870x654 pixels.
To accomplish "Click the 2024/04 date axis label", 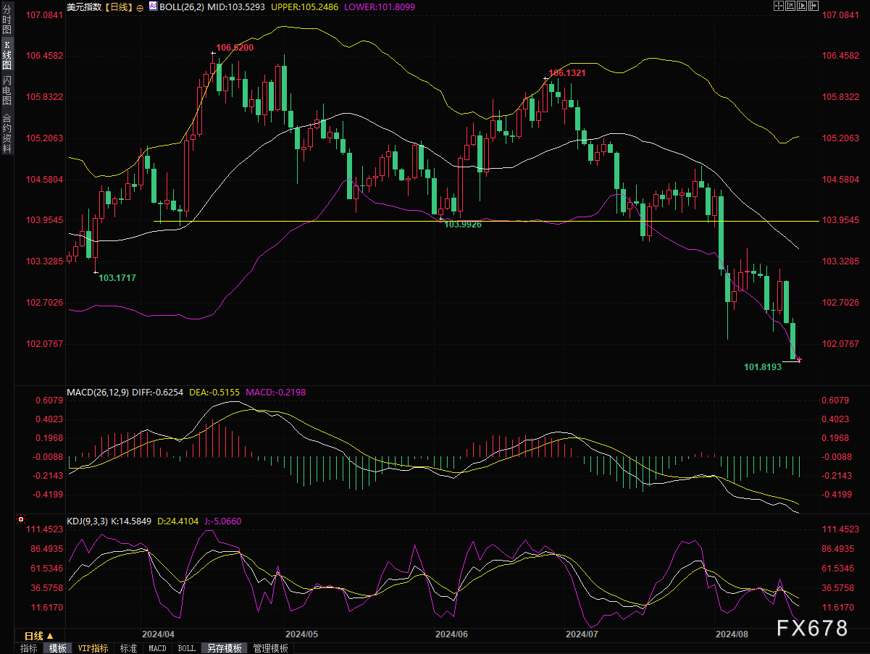I will click(159, 634).
